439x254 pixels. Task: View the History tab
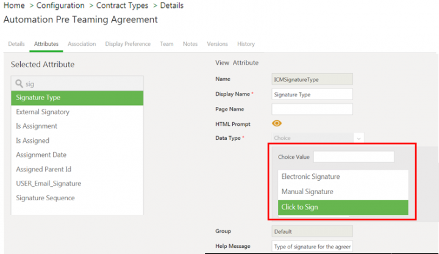point(246,44)
